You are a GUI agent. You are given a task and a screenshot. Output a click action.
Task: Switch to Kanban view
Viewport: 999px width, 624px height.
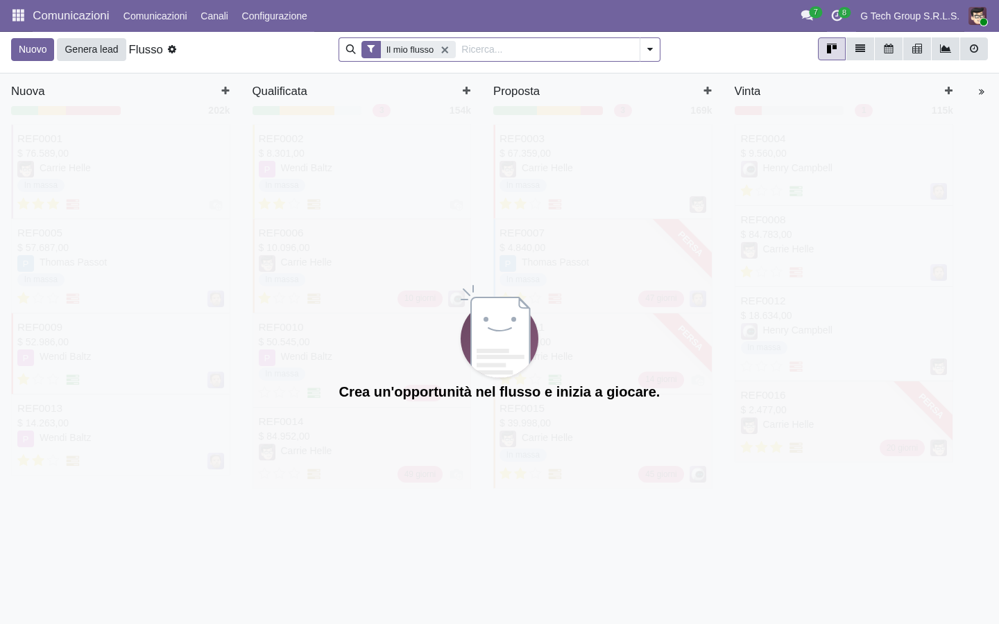[832, 49]
